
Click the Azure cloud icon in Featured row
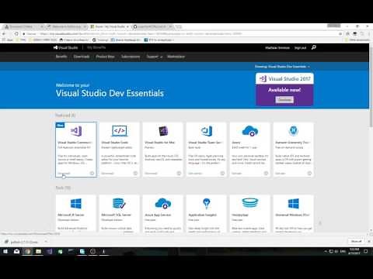click(250, 131)
